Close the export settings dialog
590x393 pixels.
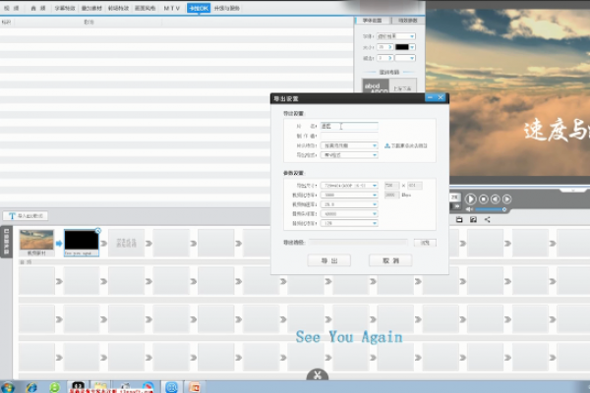tap(441, 98)
